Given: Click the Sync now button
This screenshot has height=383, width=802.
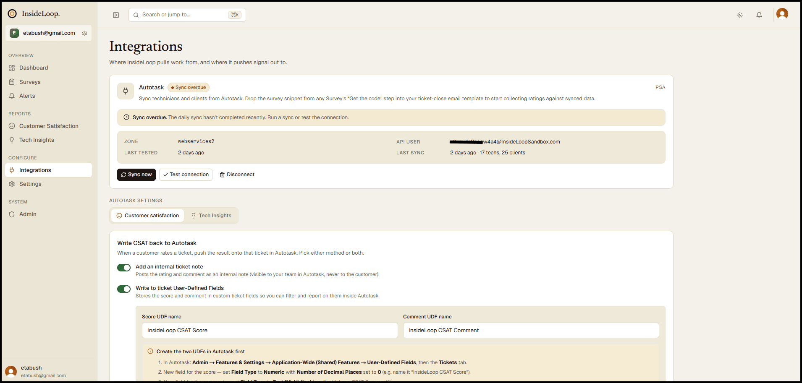Looking at the screenshot, I should [x=136, y=175].
